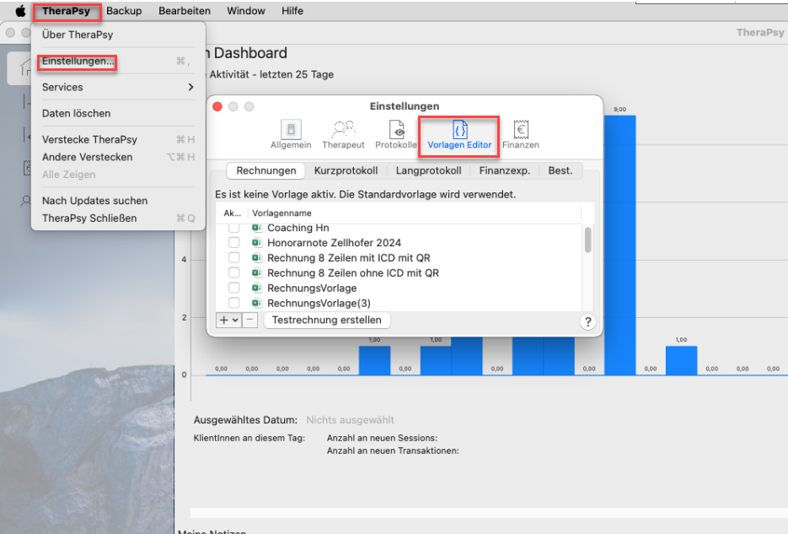Select Verstecke TheraPsy menu item
The width and height of the screenshot is (788, 534).
tap(89, 139)
